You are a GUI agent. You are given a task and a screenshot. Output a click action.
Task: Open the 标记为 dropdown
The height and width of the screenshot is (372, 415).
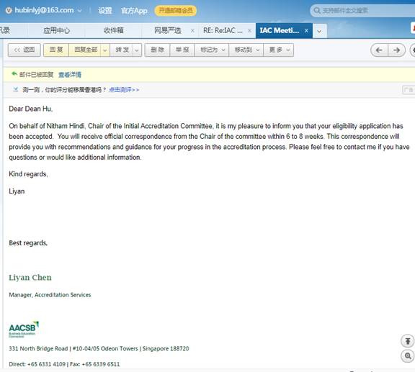212,50
